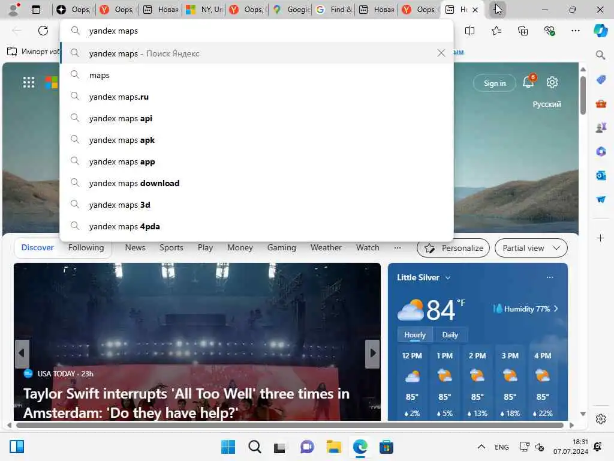Select suggestion 'yandex maps 4pda'
Image resolution: width=614 pixels, height=461 pixels.
[257, 226]
